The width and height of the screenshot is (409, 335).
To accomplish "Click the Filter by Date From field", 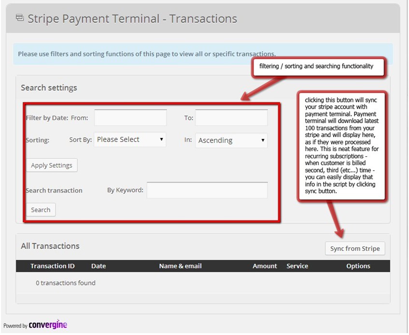I will click(x=130, y=118).
